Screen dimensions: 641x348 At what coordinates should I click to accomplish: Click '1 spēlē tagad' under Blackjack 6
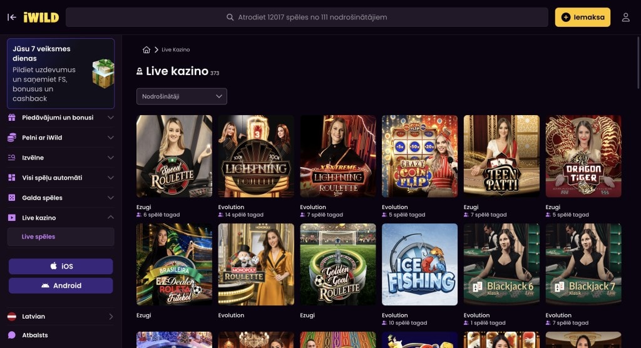point(488,323)
